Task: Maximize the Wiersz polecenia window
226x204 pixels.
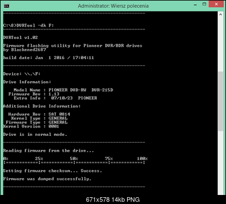Action: click(x=204, y=4)
